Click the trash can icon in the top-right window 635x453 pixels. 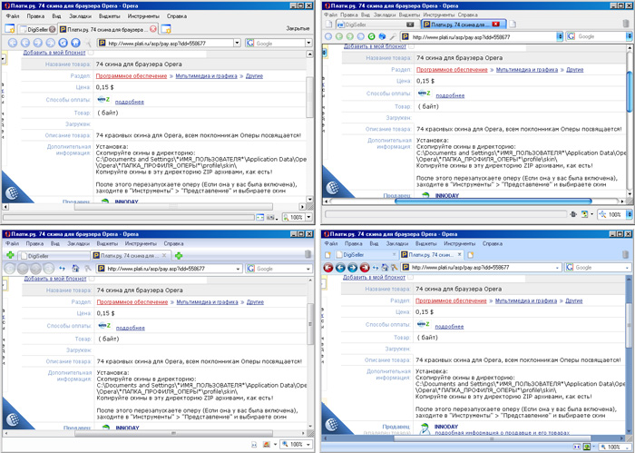point(626,24)
